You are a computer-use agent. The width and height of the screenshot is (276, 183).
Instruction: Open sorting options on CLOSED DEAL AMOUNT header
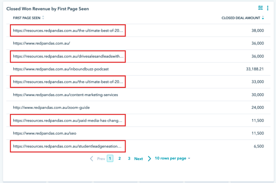click(263, 18)
